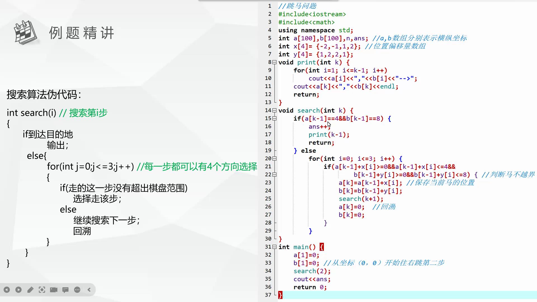
Task: Click the 'search(2);' call in main
Action: coord(312,271)
